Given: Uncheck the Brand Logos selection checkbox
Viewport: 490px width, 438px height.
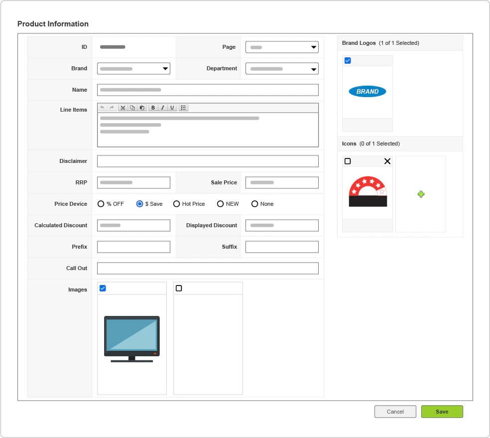Looking at the screenshot, I should click(x=347, y=60).
